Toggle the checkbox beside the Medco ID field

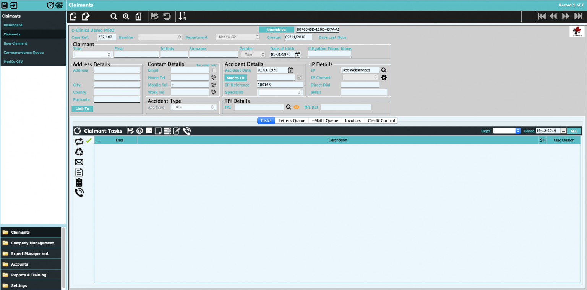click(x=299, y=78)
